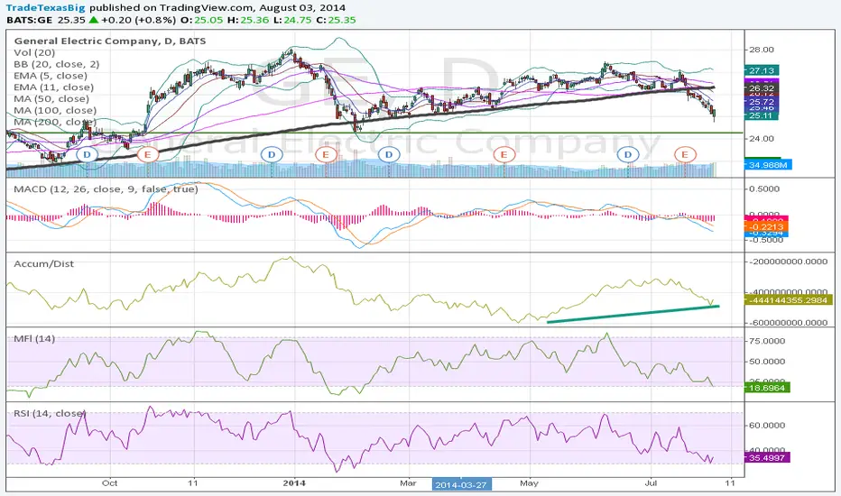Select the MFI (14) indicator label
The width and height of the screenshot is (841, 496).
(x=34, y=338)
